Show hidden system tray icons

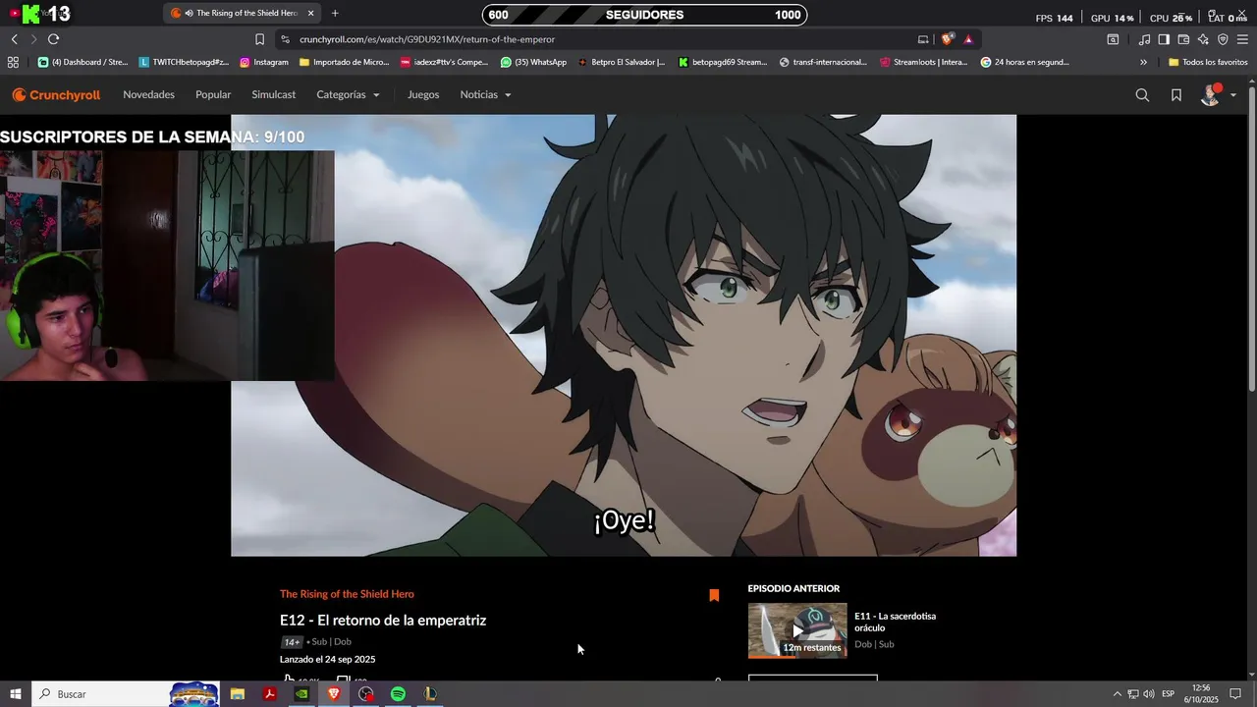tap(1117, 694)
